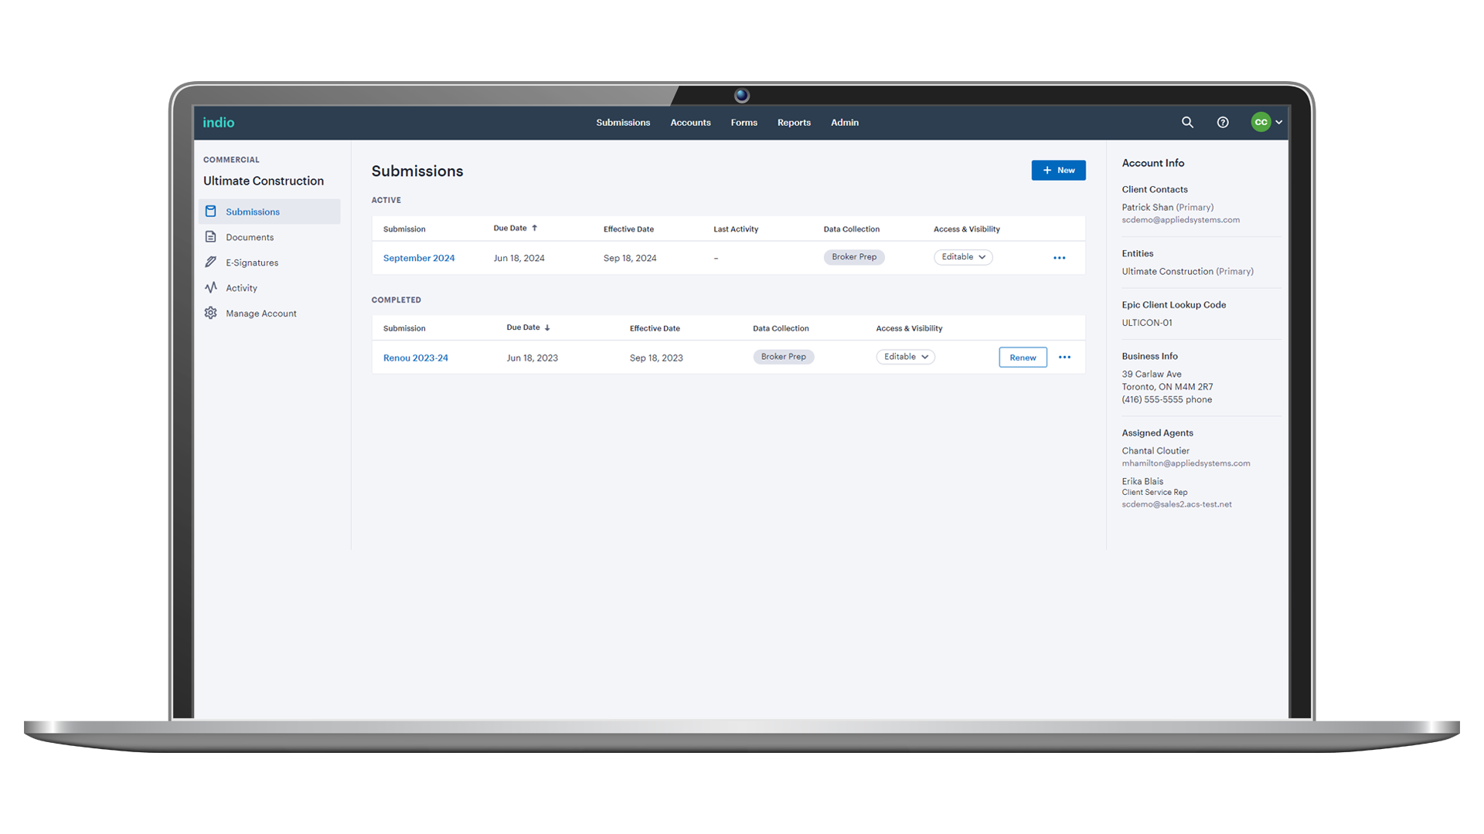Expand the Editable dropdown for September 2024
The width and height of the screenshot is (1484, 834).
point(963,257)
